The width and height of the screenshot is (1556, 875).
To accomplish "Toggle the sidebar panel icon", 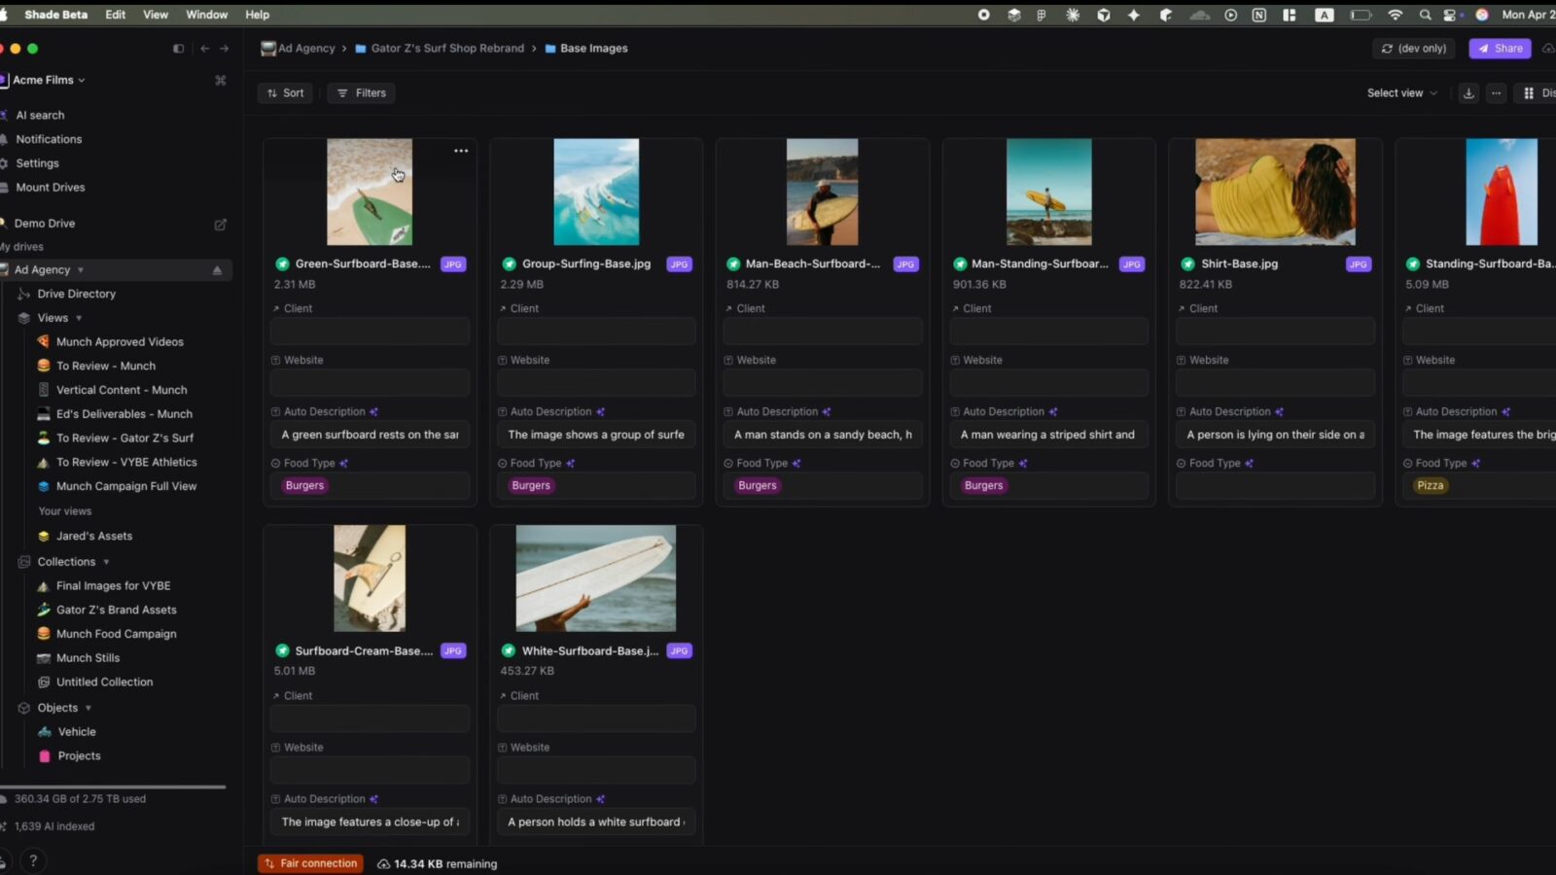I will [178, 49].
